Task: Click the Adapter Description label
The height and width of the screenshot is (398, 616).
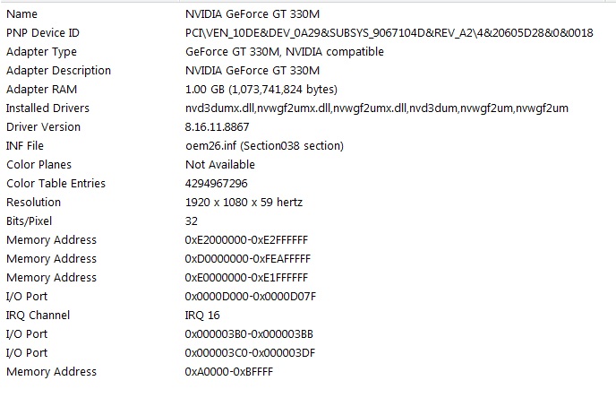Action: click(58, 71)
